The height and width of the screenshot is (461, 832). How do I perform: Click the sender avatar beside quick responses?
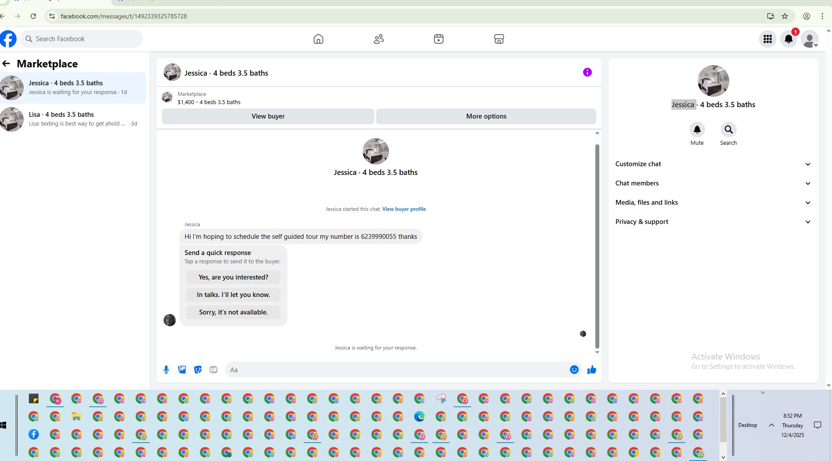click(x=170, y=320)
